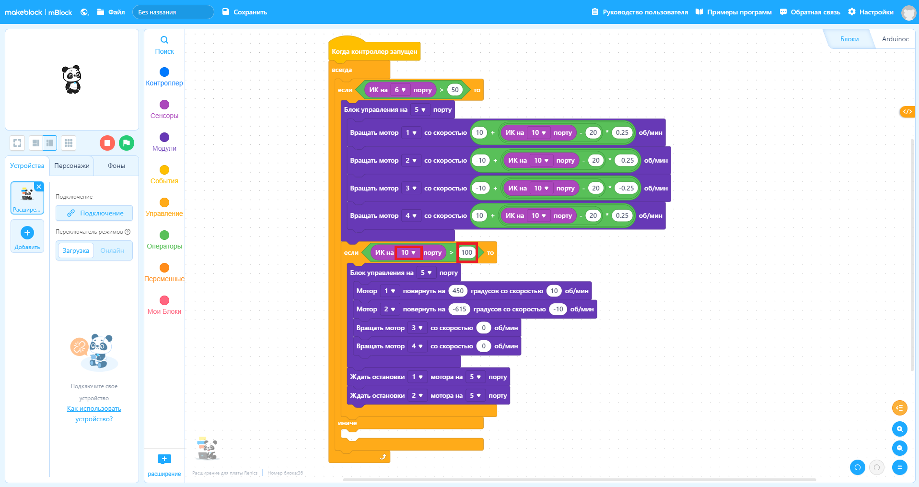Open Обратная связь
Screen dimensions: 919x487
810,12
